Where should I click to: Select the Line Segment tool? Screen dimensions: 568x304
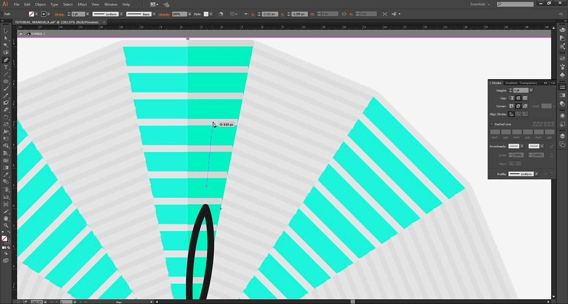tap(6, 74)
